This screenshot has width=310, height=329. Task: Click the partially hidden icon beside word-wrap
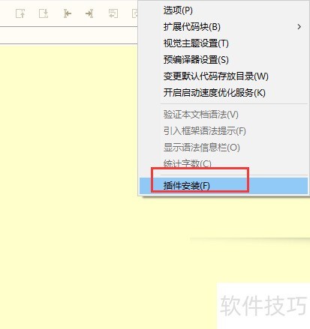coord(135,13)
